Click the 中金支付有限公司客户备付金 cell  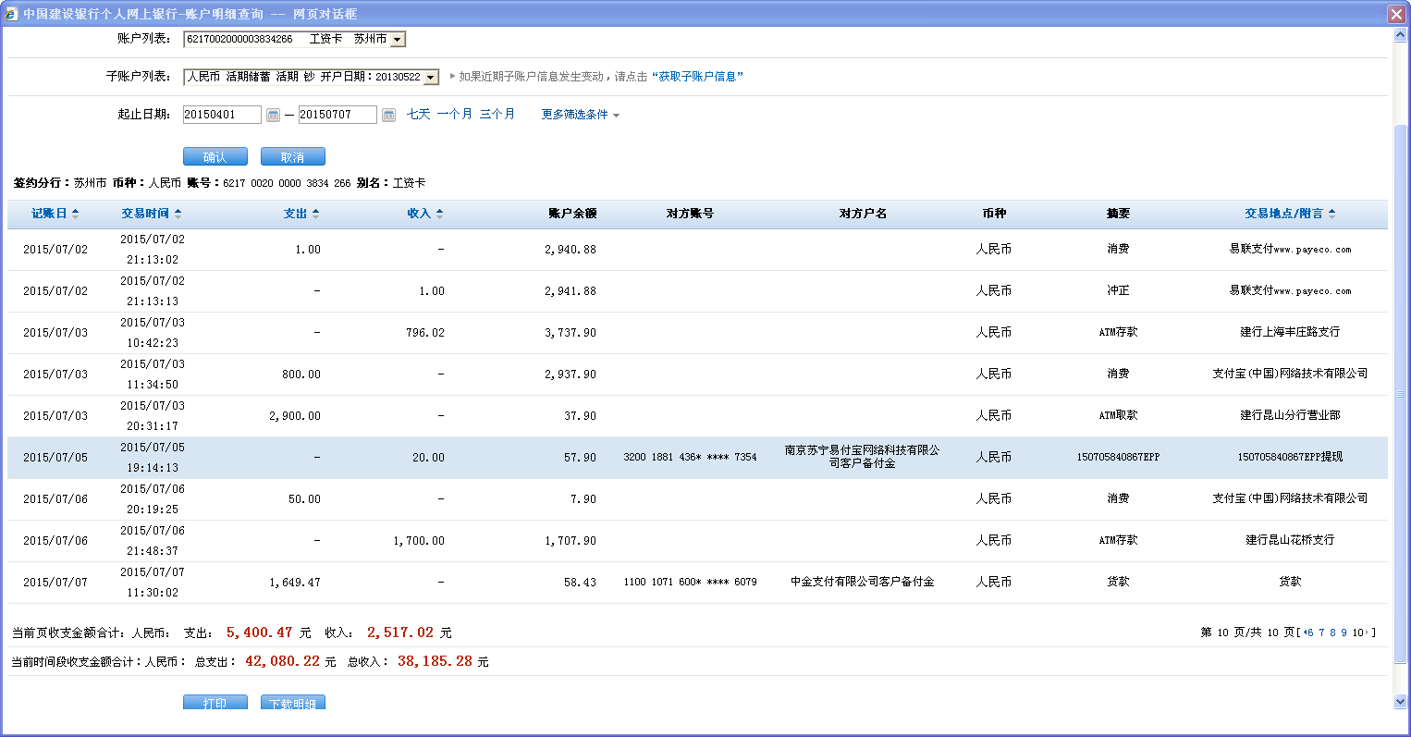[x=862, y=582]
